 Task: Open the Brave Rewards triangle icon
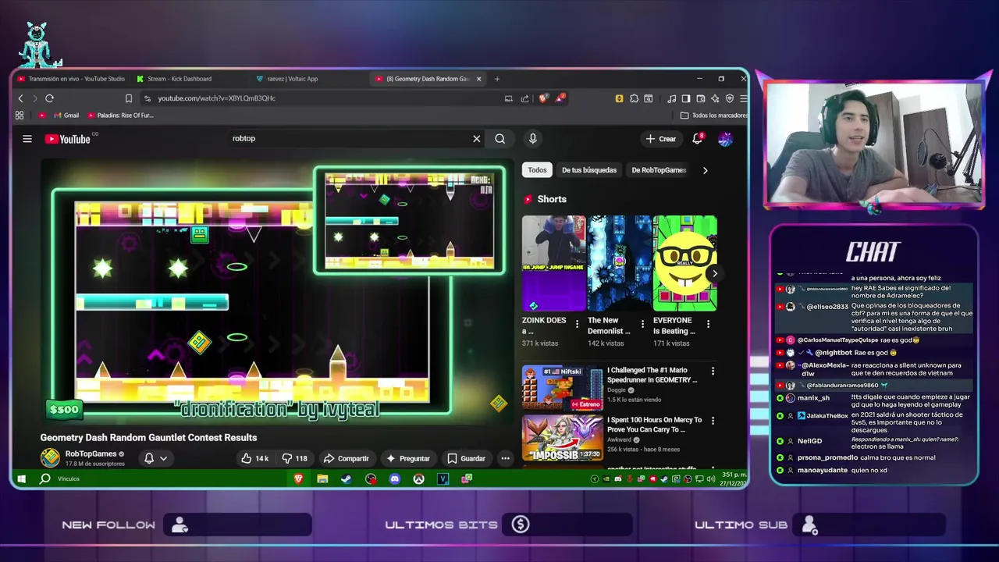[561, 98]
